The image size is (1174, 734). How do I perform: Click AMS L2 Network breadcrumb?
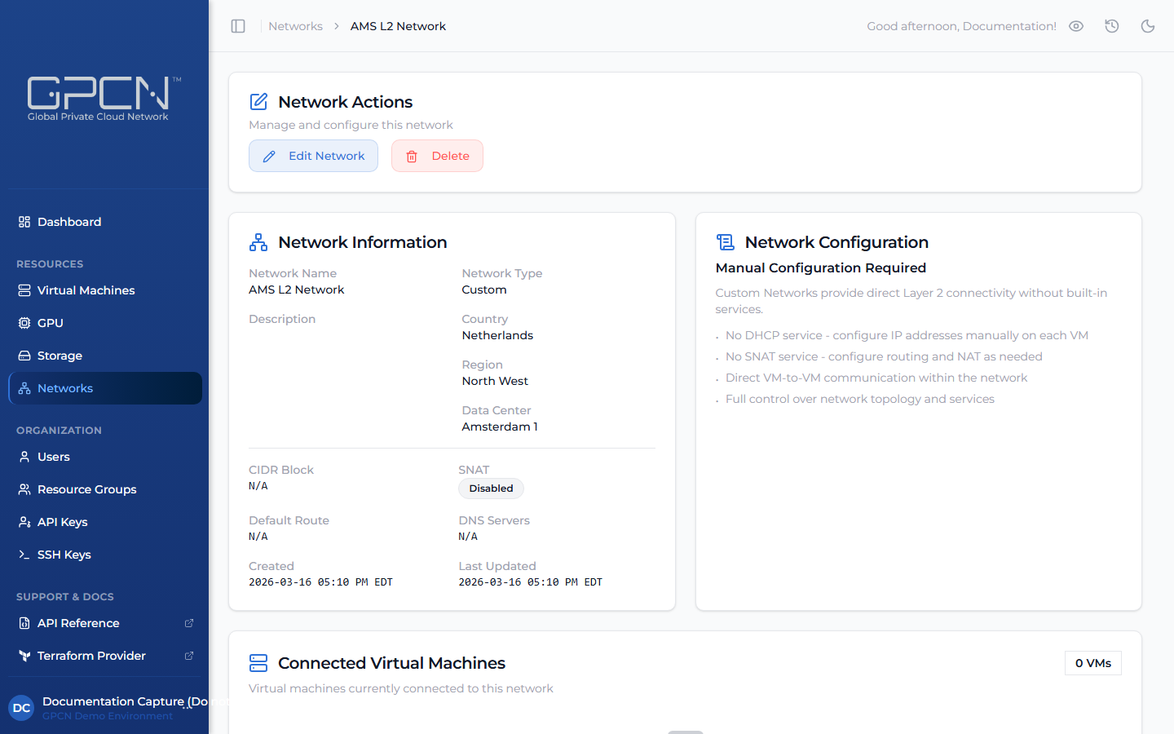[x=398, y=26]
